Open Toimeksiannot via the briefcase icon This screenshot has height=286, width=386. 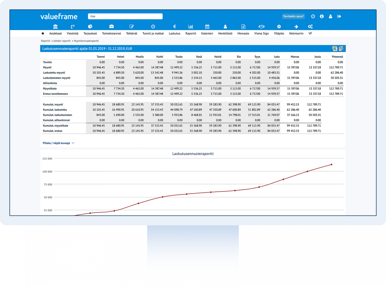pyautogui.click(x=111, y=27)
